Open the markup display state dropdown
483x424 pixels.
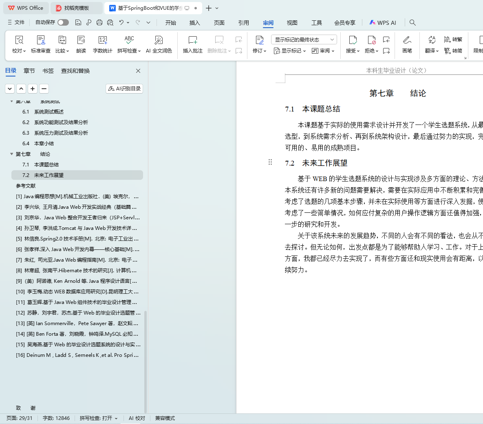(304, 39)
